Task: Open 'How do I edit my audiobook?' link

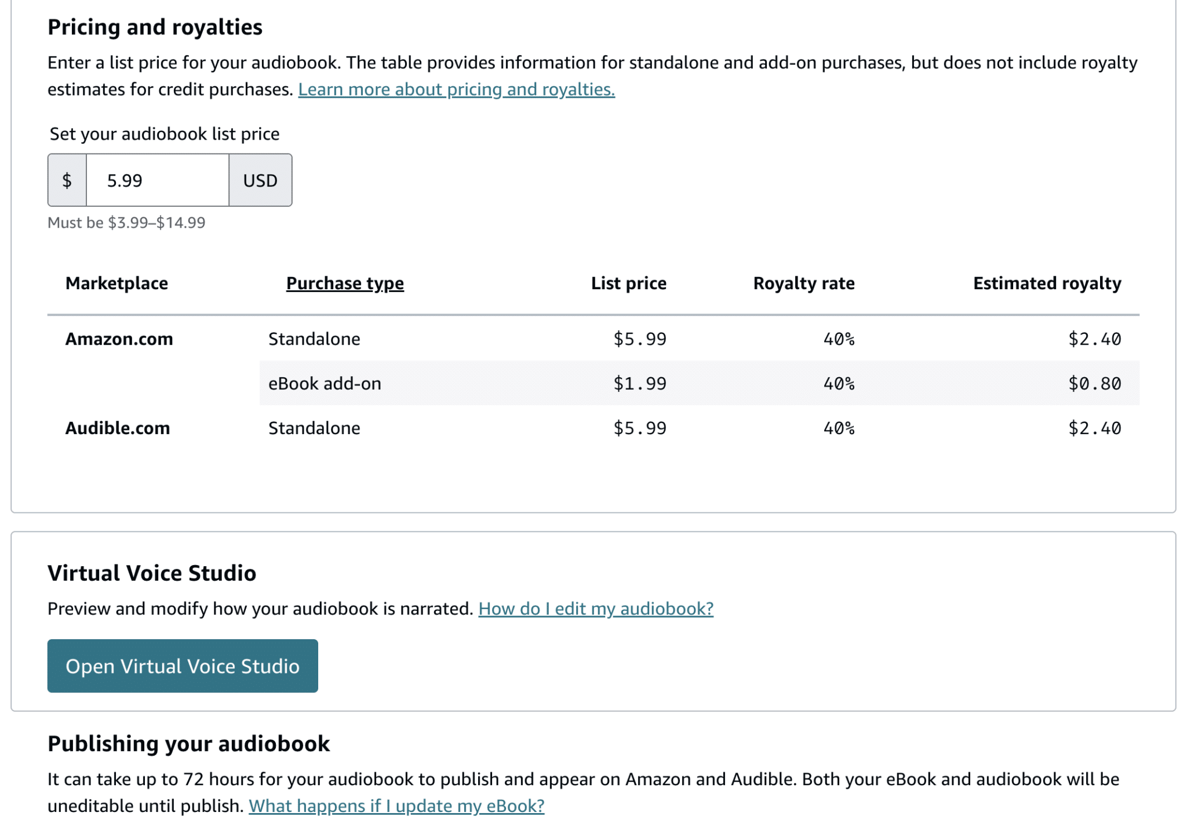Action: 596,609
